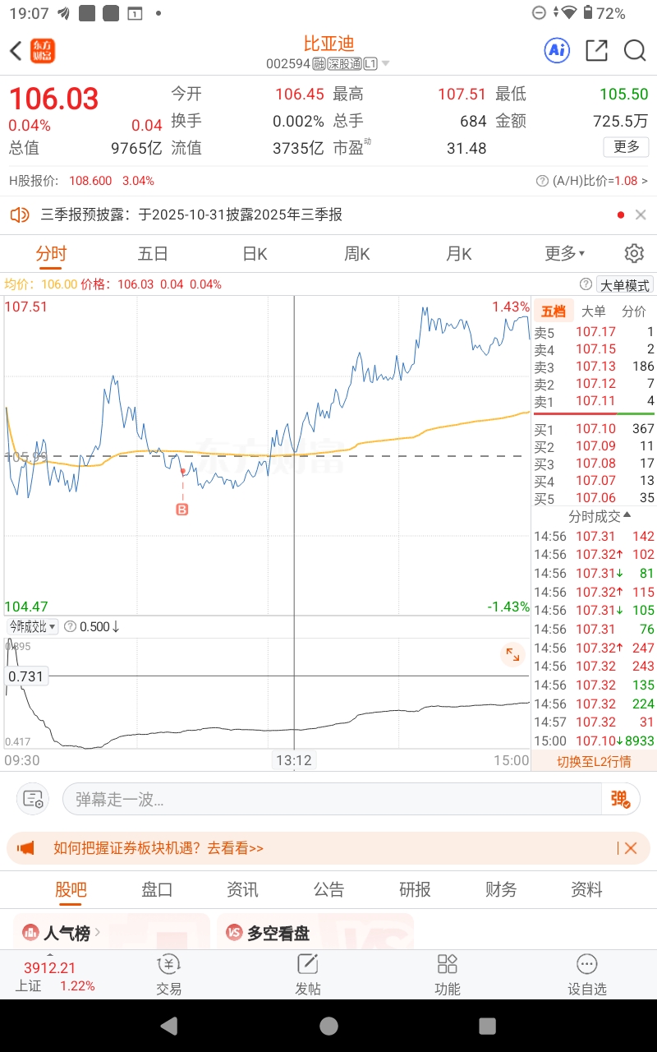657x1052 pixels.
Task: Open the search magnifier icon
Action: click(635, 51)
